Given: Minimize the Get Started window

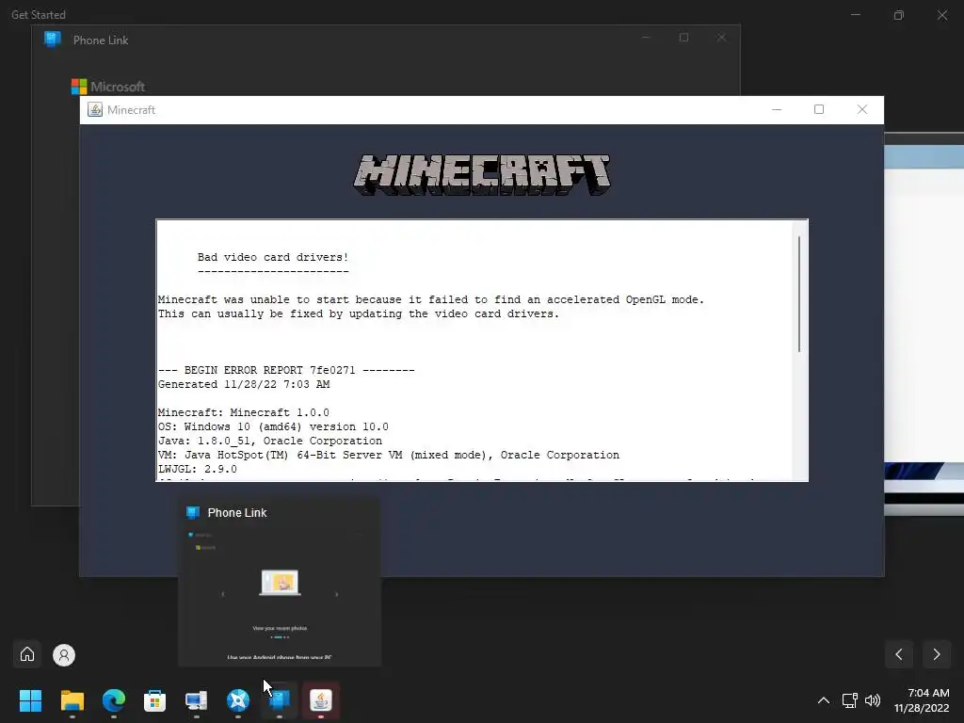Looking at the screenshot, I should 855,15.
